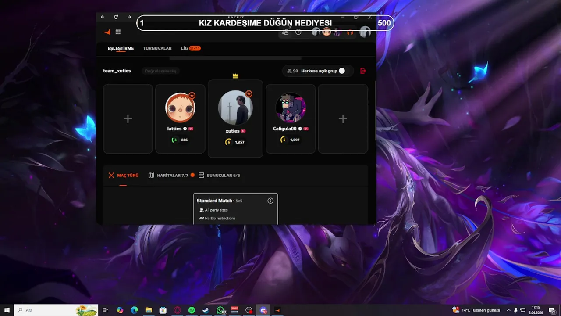Image resolution: width=561 pixels, height=316 pixels.
Task: Click the crown icon above xuties
Action: point(235,76)
